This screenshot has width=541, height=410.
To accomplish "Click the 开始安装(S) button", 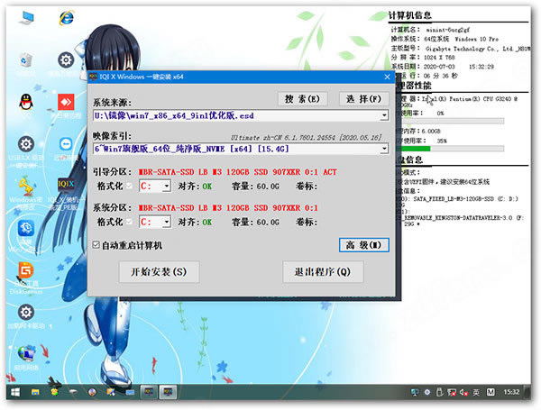I will [x=158, y=271].
